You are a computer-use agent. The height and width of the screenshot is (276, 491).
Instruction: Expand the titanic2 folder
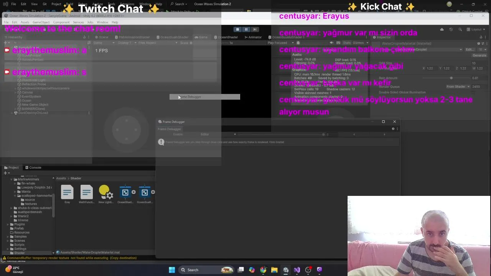(12, 216)
